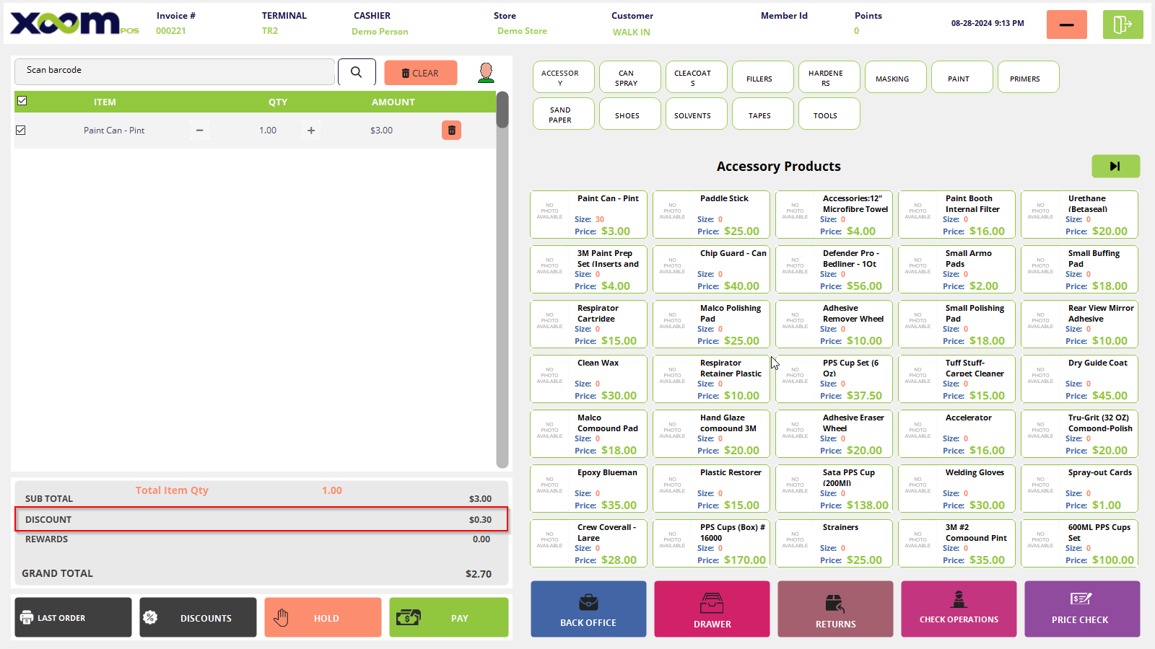Select the SOLVENTS category tab
This screenshot has height=649, width=1155.
(692, 114)
